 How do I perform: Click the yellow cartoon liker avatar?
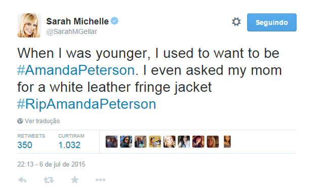pyautogui.click(x=155, y=141)
